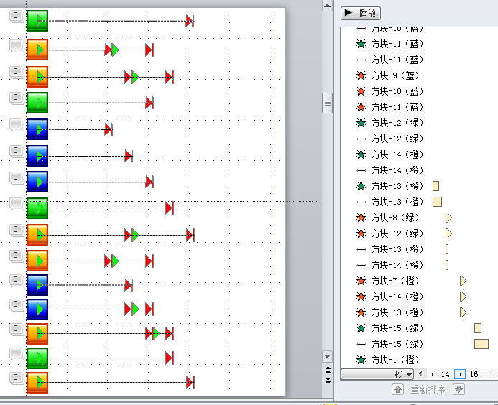Click red end arrow of topmost motion path

point(190,21)
